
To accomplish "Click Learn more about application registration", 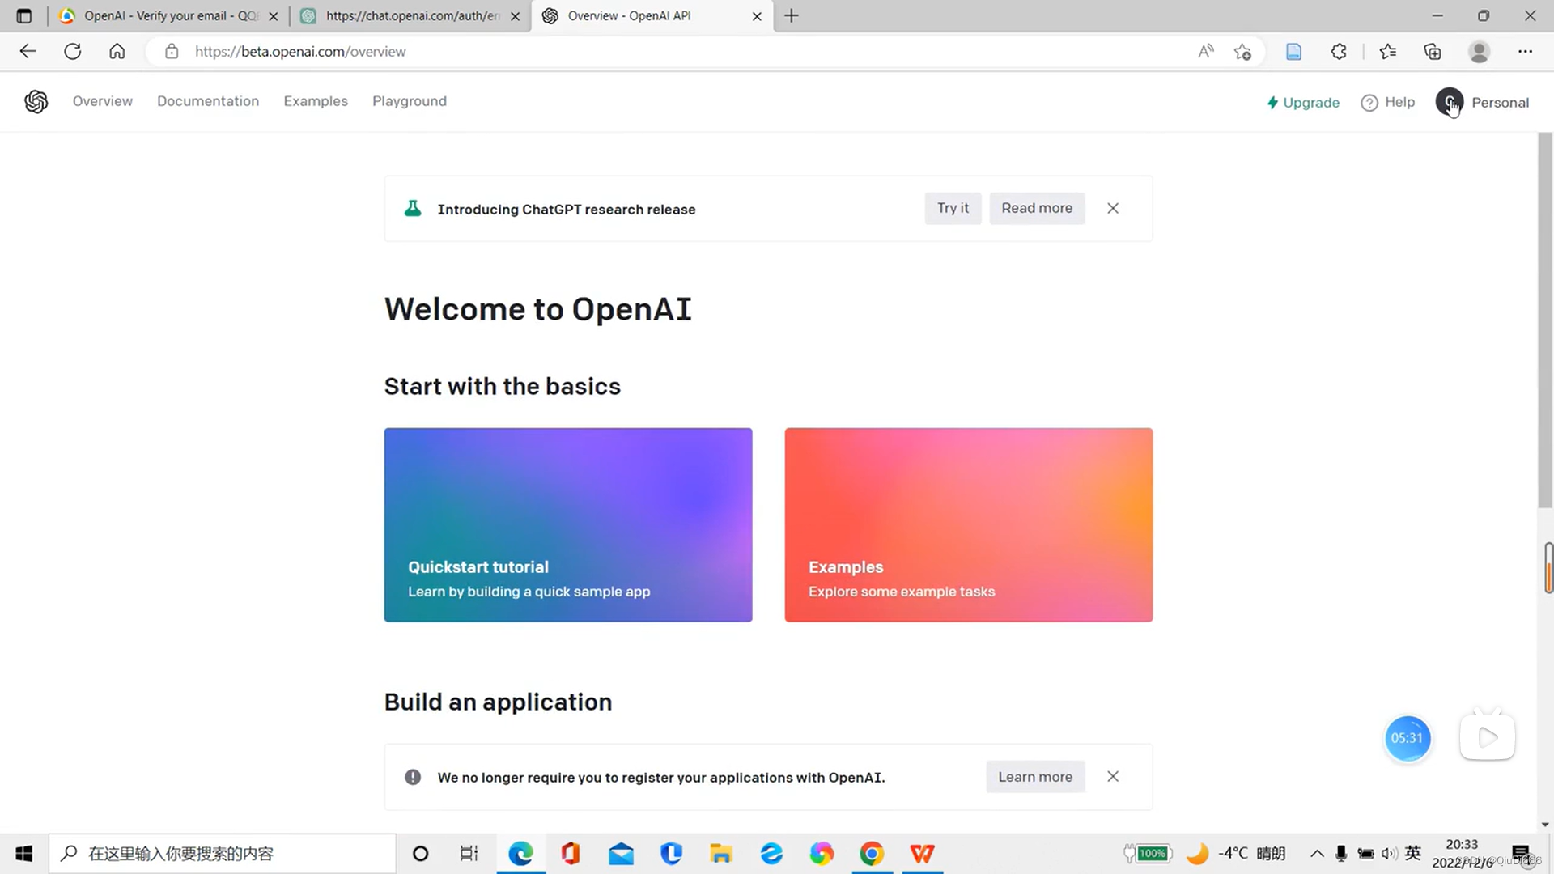I will 1035,776.
